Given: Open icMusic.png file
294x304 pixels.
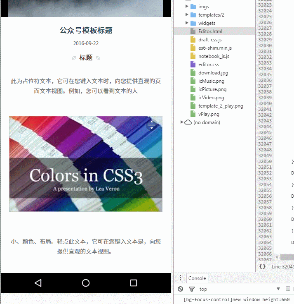Looking at the screenshot, I should coord(211,81).
